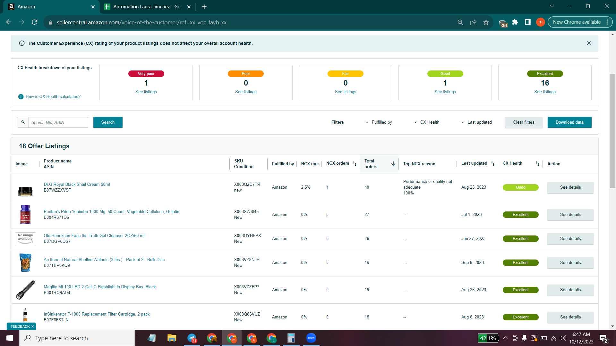The width and height of the screenshot is (616, 346).
Task: Open the clock and date in taskbar
Action: point(581,338)
